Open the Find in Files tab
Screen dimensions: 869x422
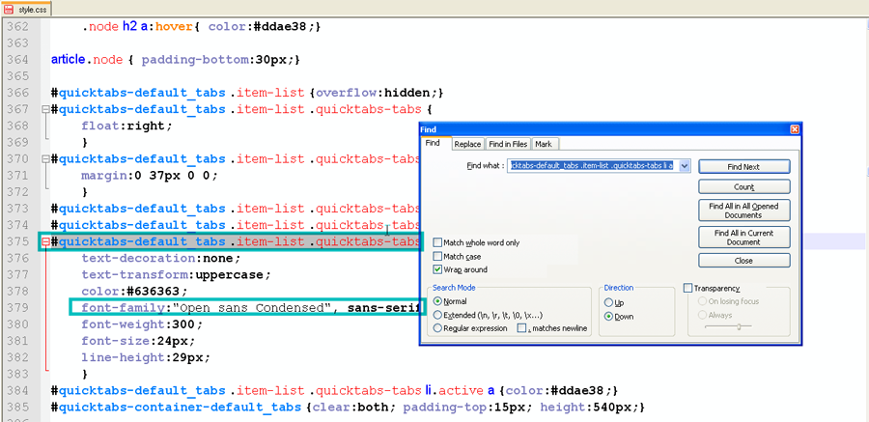pos(508,144)
